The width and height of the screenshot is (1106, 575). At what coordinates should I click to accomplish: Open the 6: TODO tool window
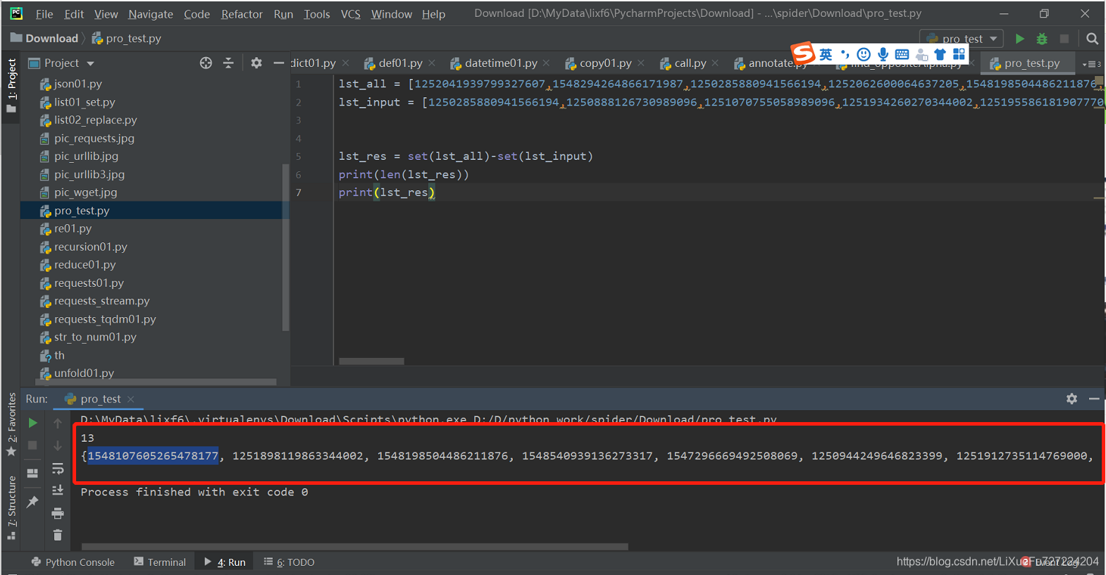(x=290, y=562)
